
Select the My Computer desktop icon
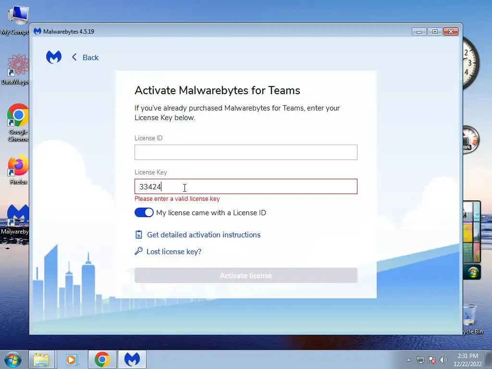[15, 19]
